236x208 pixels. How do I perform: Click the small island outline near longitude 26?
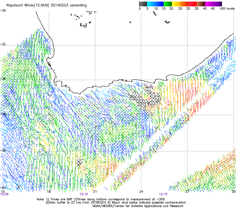[x=167, y=22]
